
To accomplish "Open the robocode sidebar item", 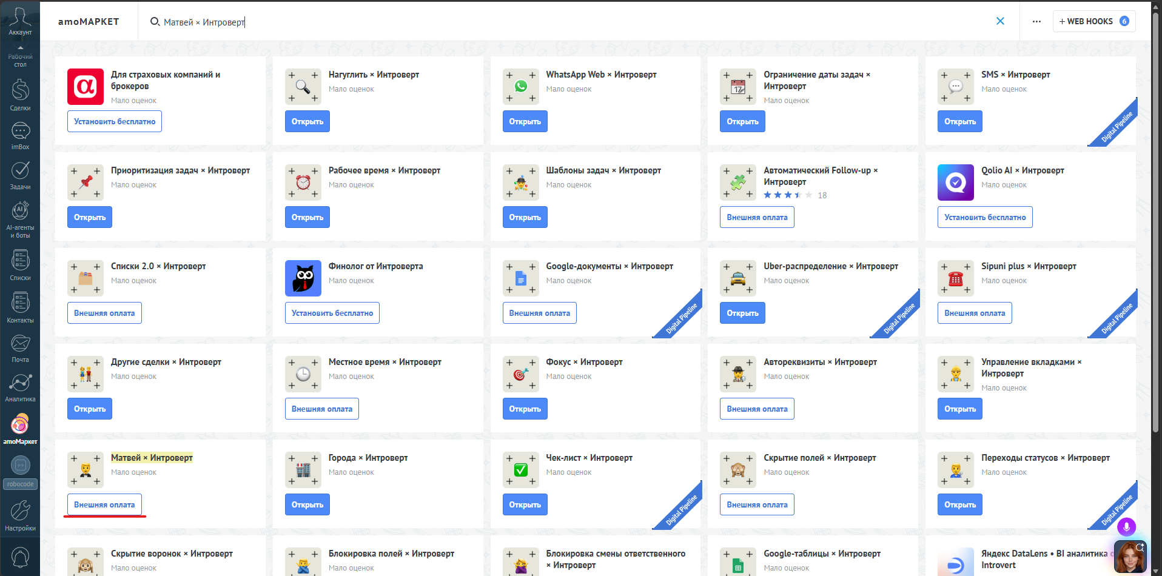I will [x=20, y=472].
